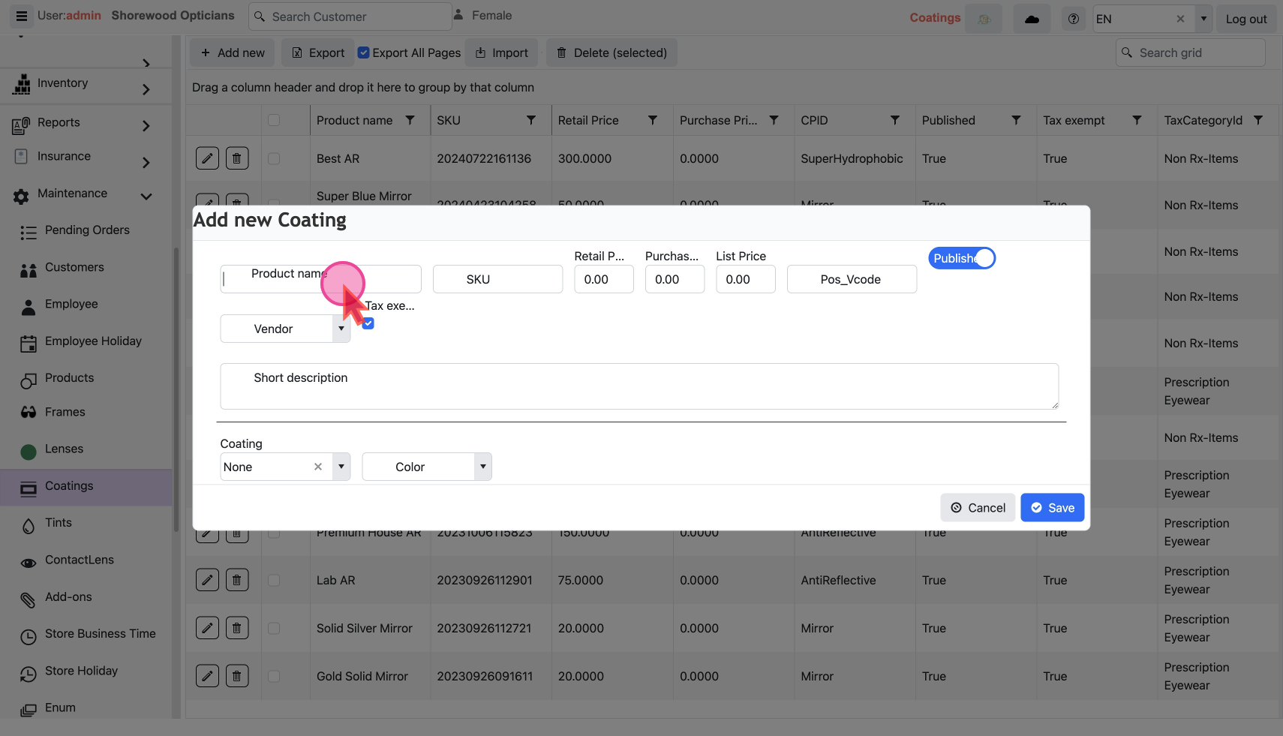Screen dimensions: 1283x736
Task: Expand the Coating type dropdown arrow
Action: point(341,467)
